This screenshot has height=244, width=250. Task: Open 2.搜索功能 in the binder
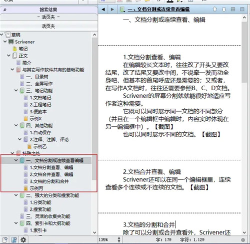pyautogui.click(x=40, y=209)
